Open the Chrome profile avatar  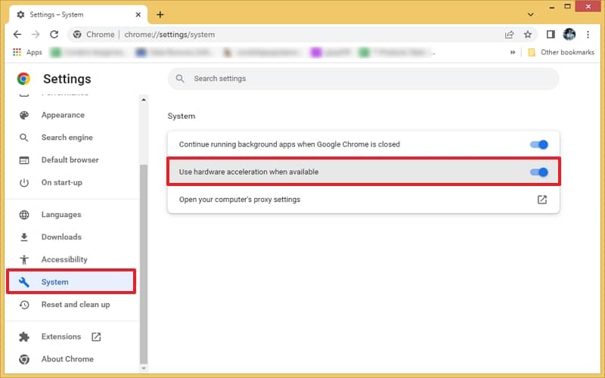point(569,34)
